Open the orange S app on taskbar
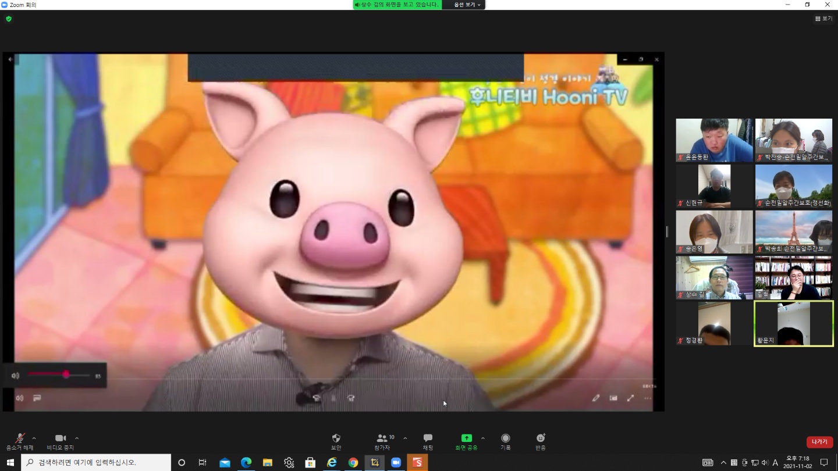838x471 pixels. (x=417, y=462)
